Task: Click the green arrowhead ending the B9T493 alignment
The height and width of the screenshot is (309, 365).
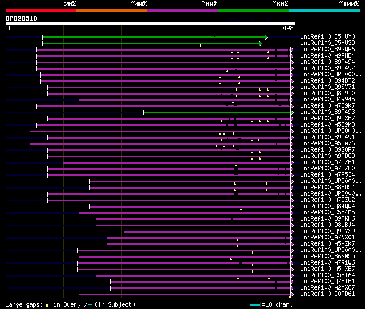Action: 292,113
